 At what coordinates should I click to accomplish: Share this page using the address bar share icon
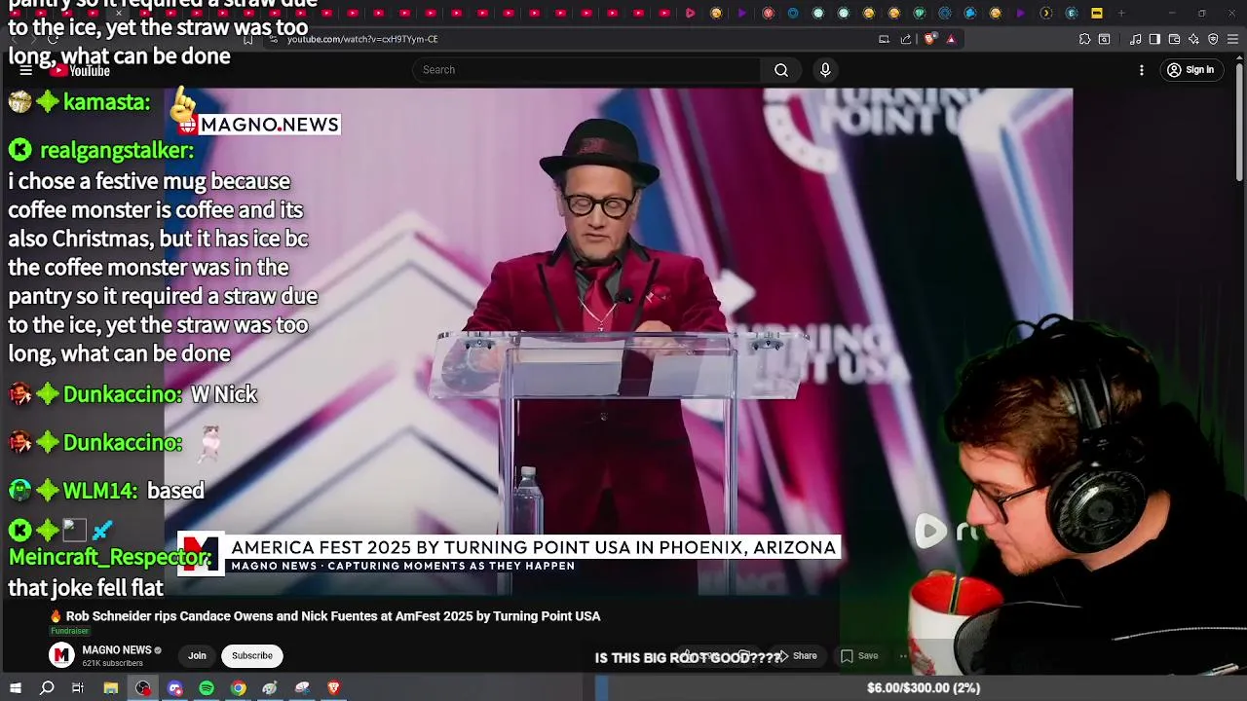(x=906, y=39)
